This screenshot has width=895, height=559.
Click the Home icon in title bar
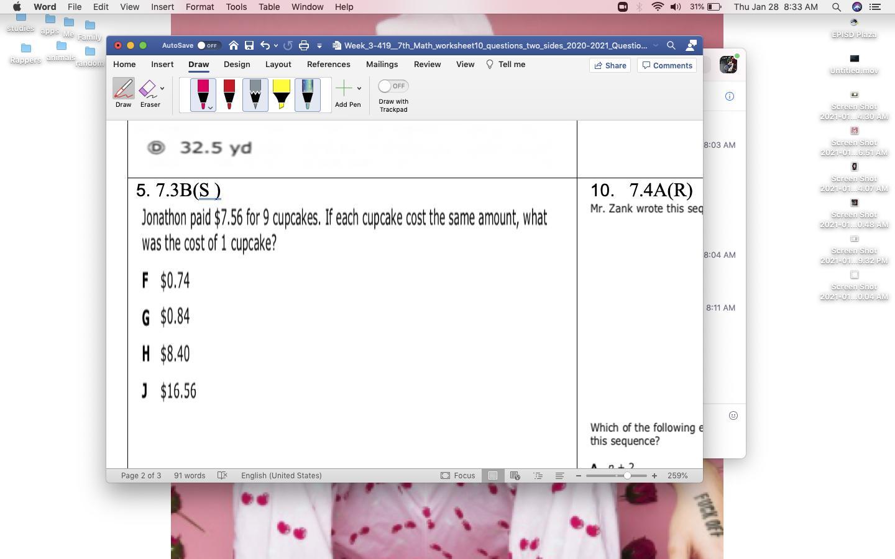[234, 45]
